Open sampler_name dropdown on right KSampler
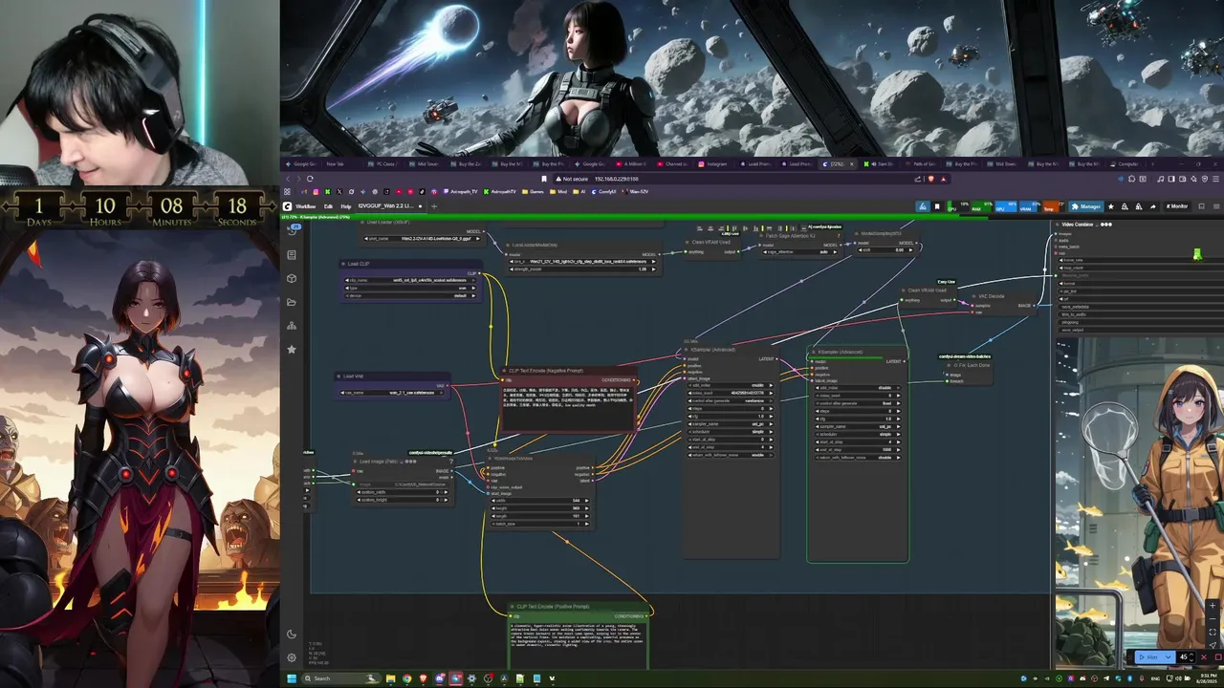The width and height of the screenshot is (1224, 688). coord(858,426)
